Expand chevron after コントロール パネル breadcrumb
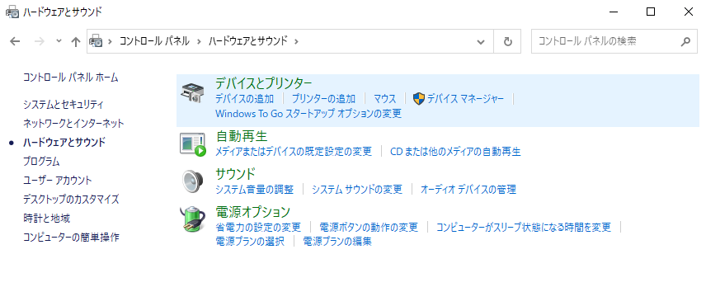Viewport: 706px width, 306px height. [x=199, y=41]
